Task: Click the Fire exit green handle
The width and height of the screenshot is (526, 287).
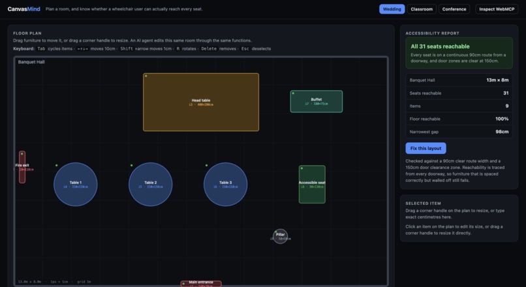Action: coord(22,154)
